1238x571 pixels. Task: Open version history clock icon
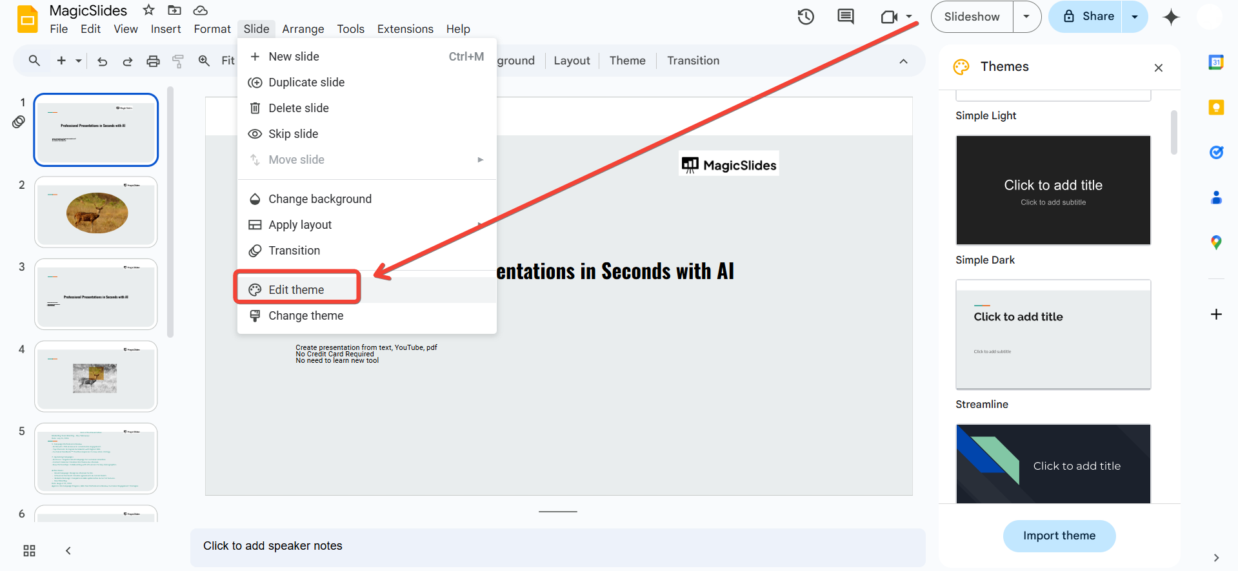click(x=806, y=17)
